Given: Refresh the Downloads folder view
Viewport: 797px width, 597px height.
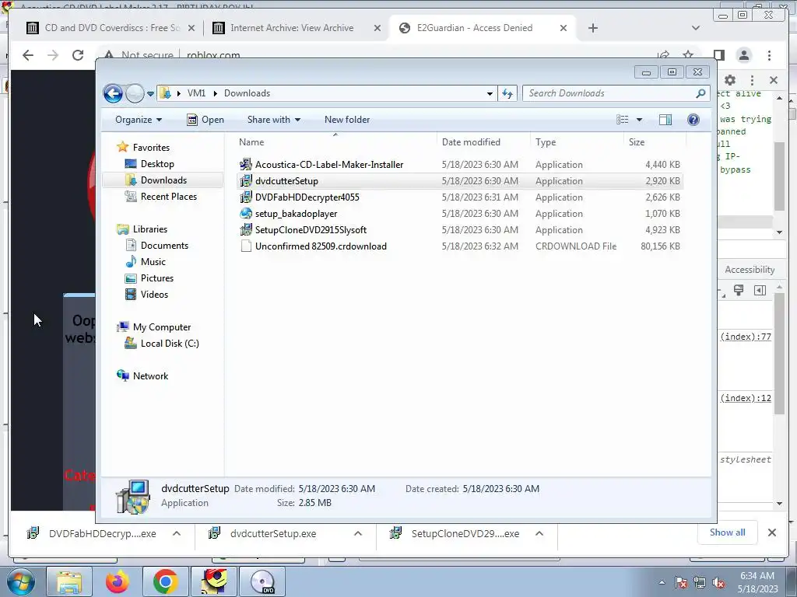Looking at the screenshot, I should point(507,93).
